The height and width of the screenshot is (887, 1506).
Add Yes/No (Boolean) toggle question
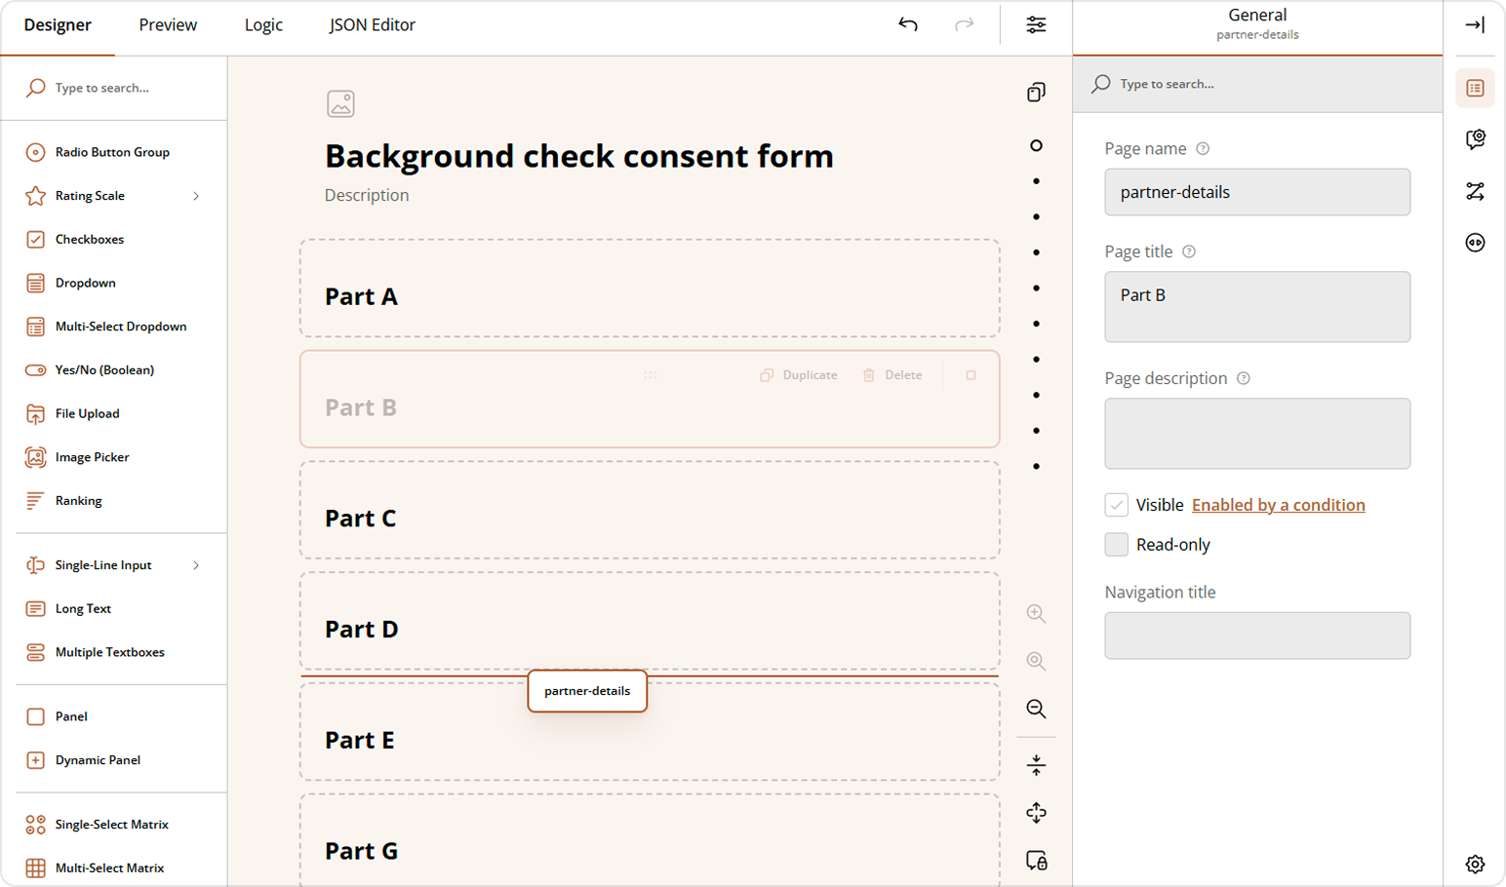pyautogui.click(x=104, y=370)
